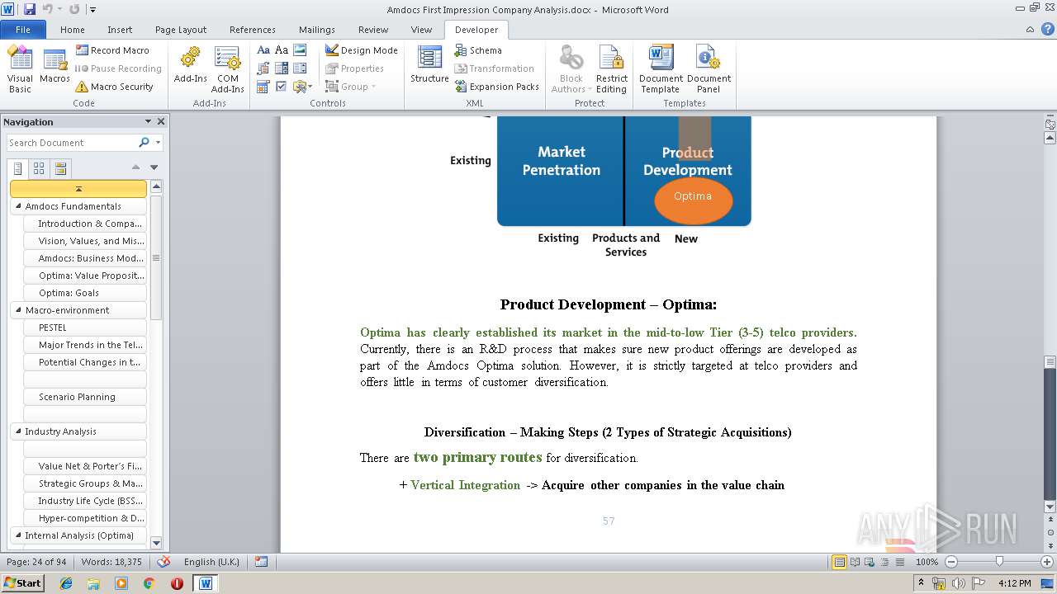
Task: Open Legacy Tools dropdown
Action: click(302, 87)
